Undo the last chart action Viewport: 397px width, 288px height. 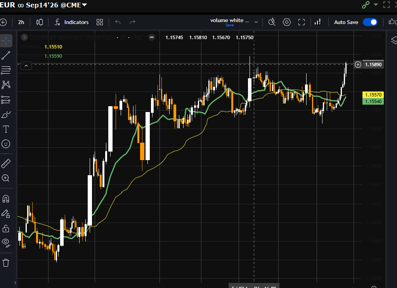(118, 22)
